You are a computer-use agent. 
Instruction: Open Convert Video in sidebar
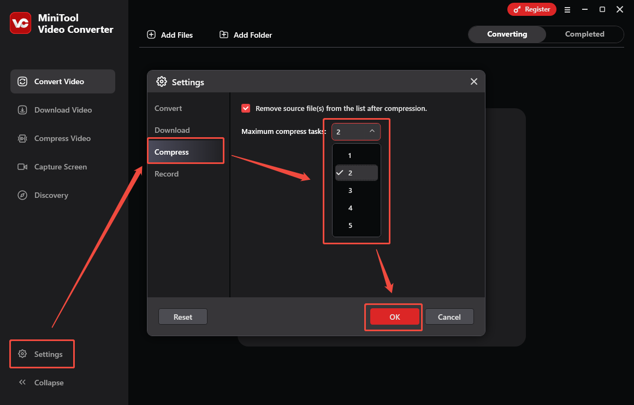click(63, 81)
